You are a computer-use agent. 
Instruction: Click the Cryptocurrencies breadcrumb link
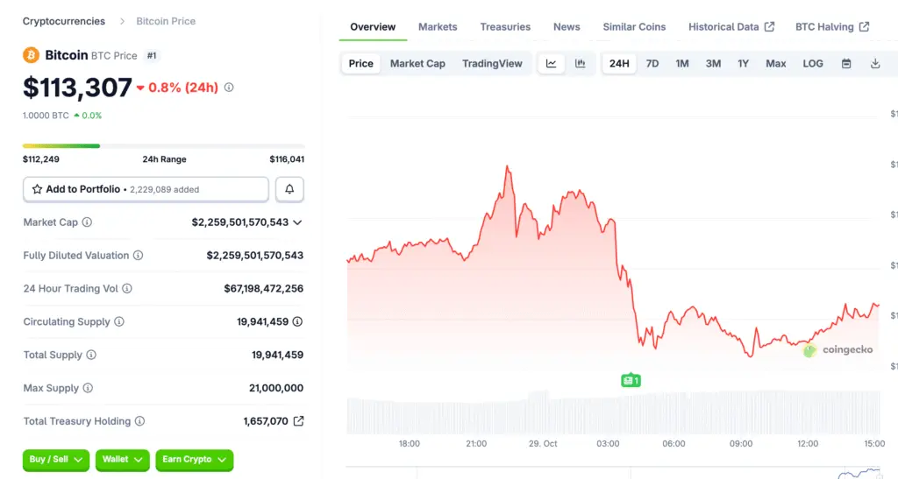coord(64,21)
